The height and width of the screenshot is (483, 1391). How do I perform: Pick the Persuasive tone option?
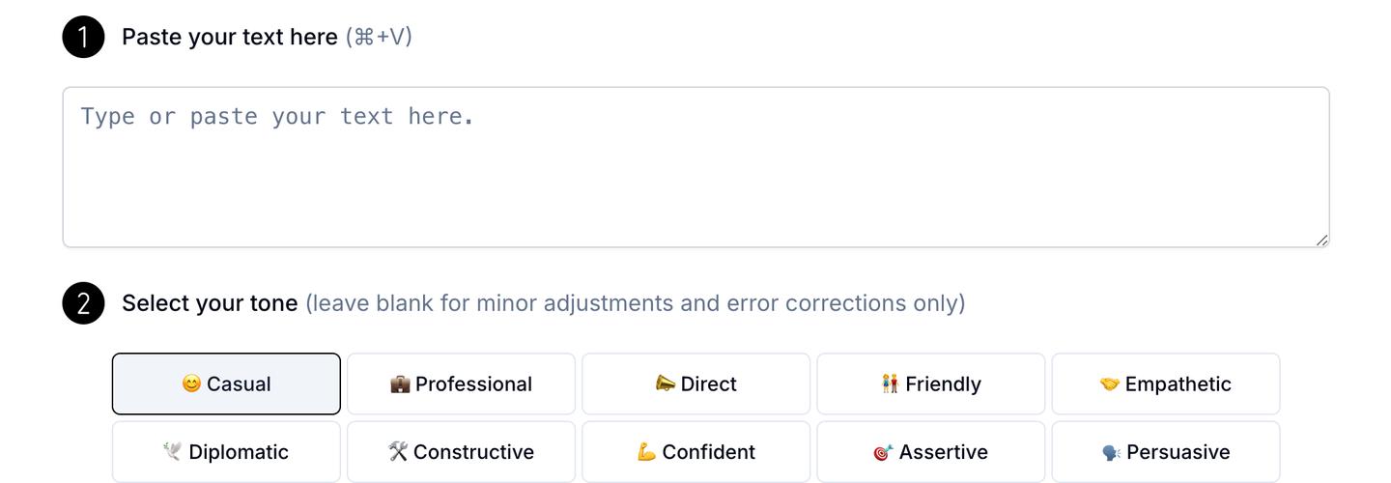click(x=1165, y=451)
